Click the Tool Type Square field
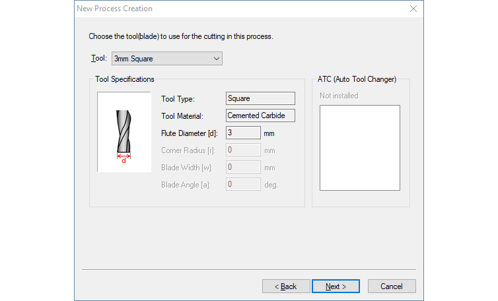 pos(260,98)
